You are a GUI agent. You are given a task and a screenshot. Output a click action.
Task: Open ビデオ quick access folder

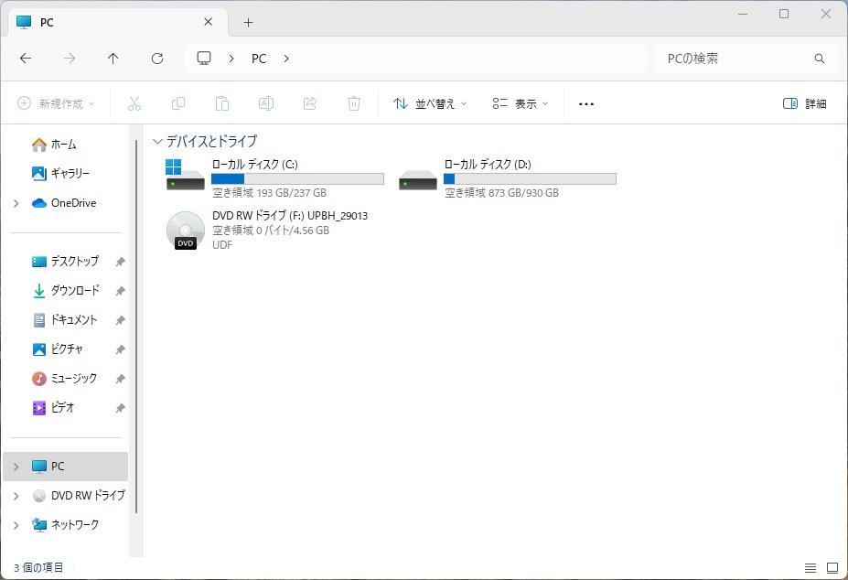[x=54, y=407]
